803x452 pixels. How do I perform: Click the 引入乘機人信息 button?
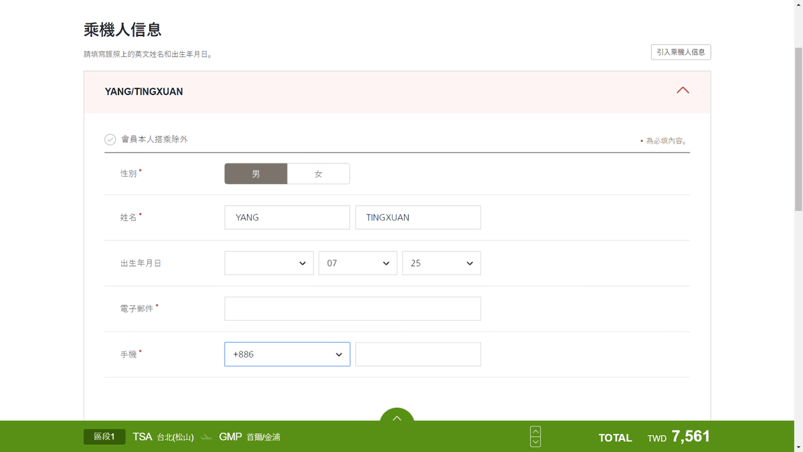pos(681,52)
